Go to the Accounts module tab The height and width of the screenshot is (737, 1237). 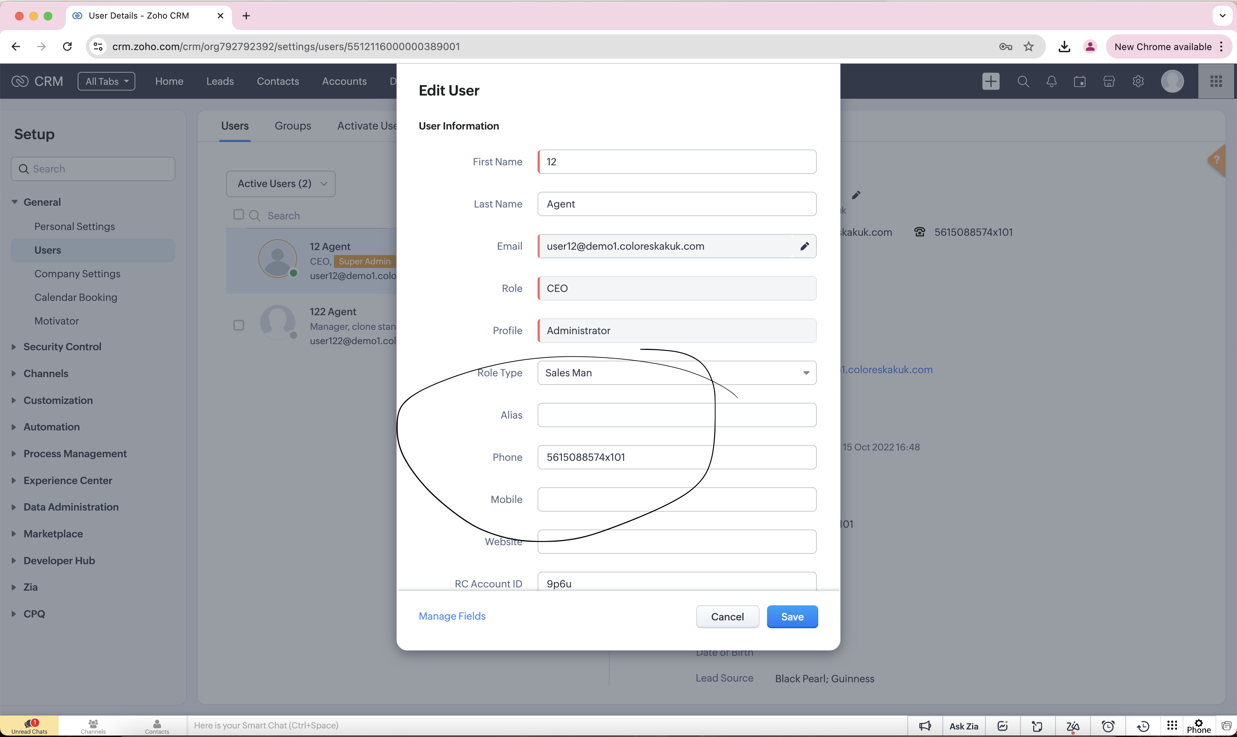[x=344, y=82]
